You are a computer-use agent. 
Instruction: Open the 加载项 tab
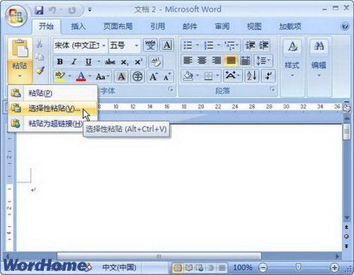290,26
